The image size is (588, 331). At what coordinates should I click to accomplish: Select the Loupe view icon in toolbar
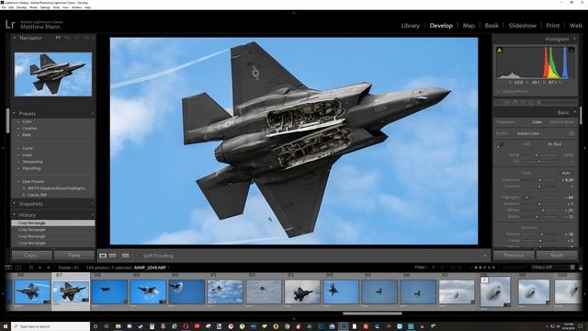(x=103, y=256)
